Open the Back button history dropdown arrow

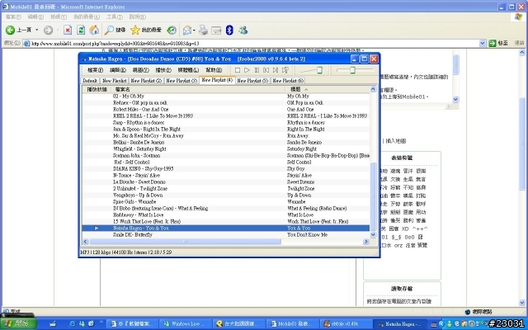pos(36,30)
